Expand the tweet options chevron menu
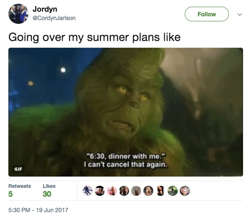Image resolution: width=251 pixels, height=218 pixels. pos(239,14)
